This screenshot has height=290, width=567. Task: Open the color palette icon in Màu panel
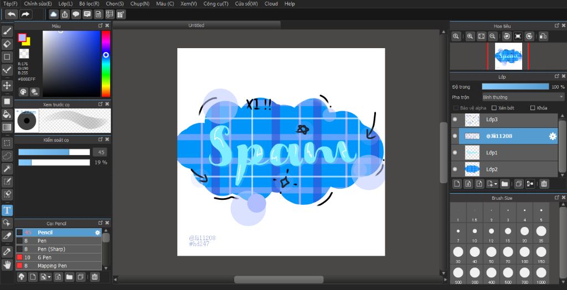point(23,91)
